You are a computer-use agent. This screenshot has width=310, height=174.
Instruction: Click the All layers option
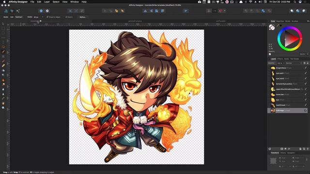69,17
